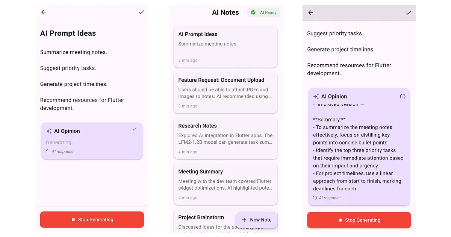451x237 pixels.
Task: Tap the back arrow in the left note editor
Action: pos(43,12)
